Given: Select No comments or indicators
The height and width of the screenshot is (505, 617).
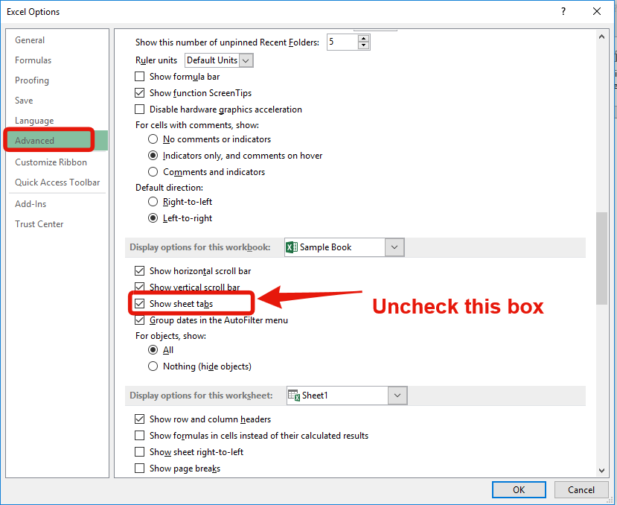Looking at the screenshot, I should point(153,139).
